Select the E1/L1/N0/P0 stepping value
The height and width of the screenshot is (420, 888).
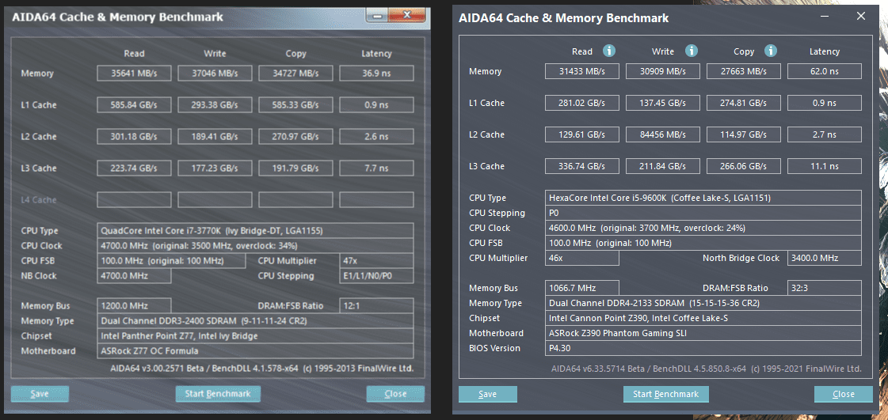click(376, 276)
